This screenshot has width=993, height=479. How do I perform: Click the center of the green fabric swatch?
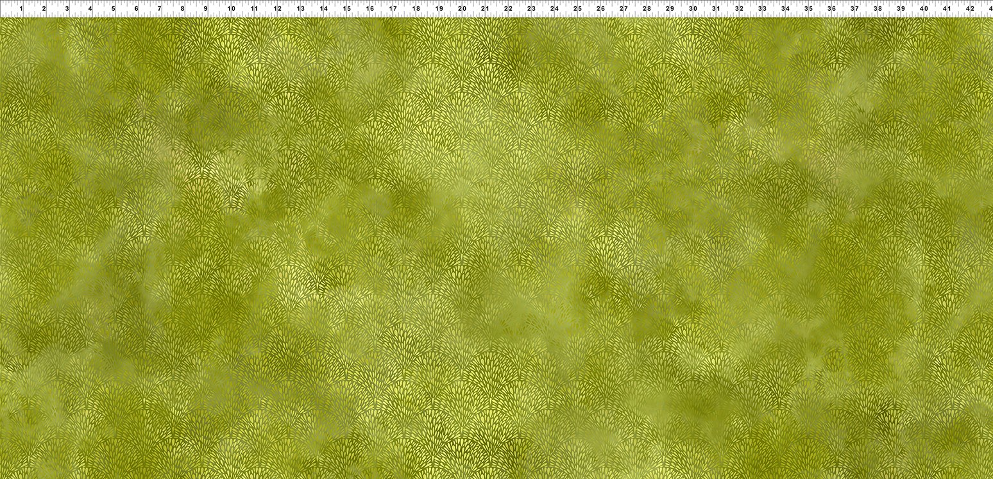tap(496, 248)
